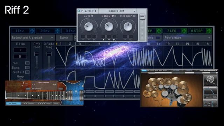Click the Ratio lower value field showing 8

[x=20, y=56]
